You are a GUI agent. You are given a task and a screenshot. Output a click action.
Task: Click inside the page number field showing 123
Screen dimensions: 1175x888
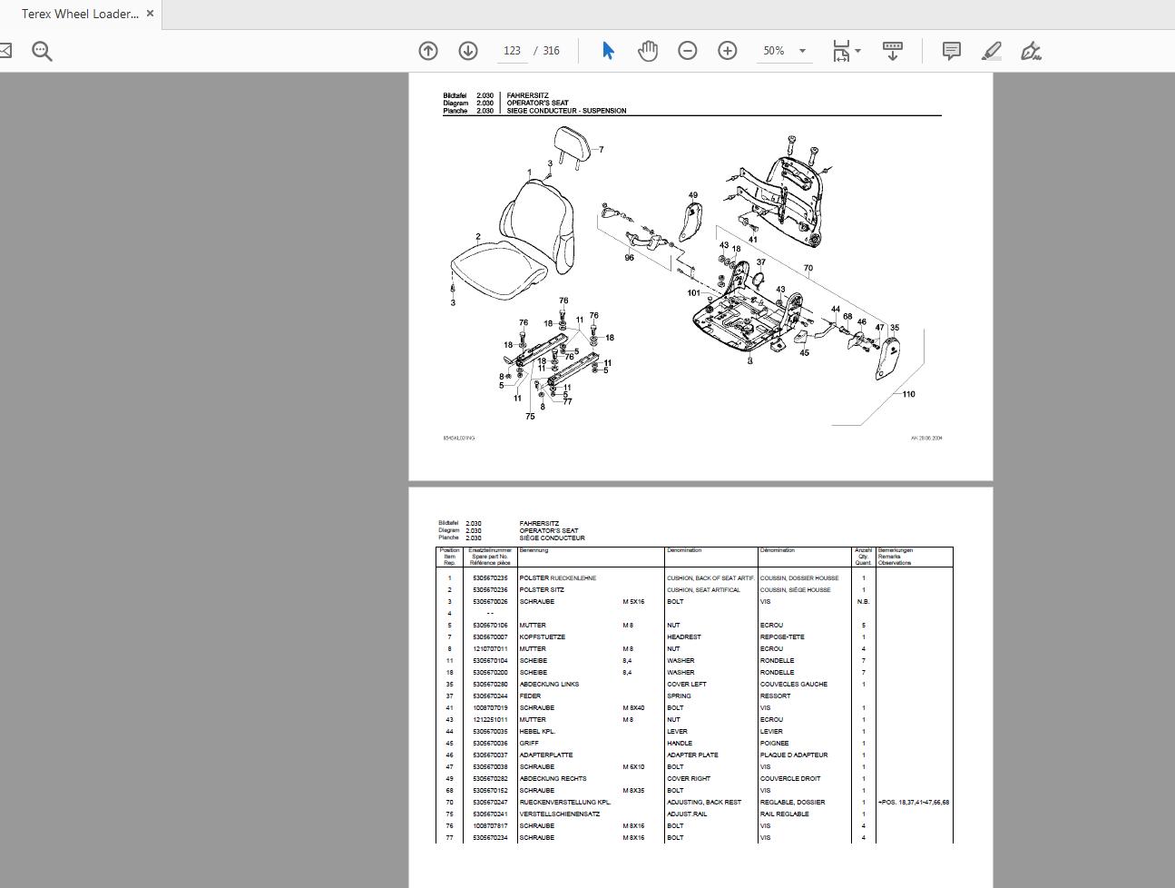click(x=512, y=51)
